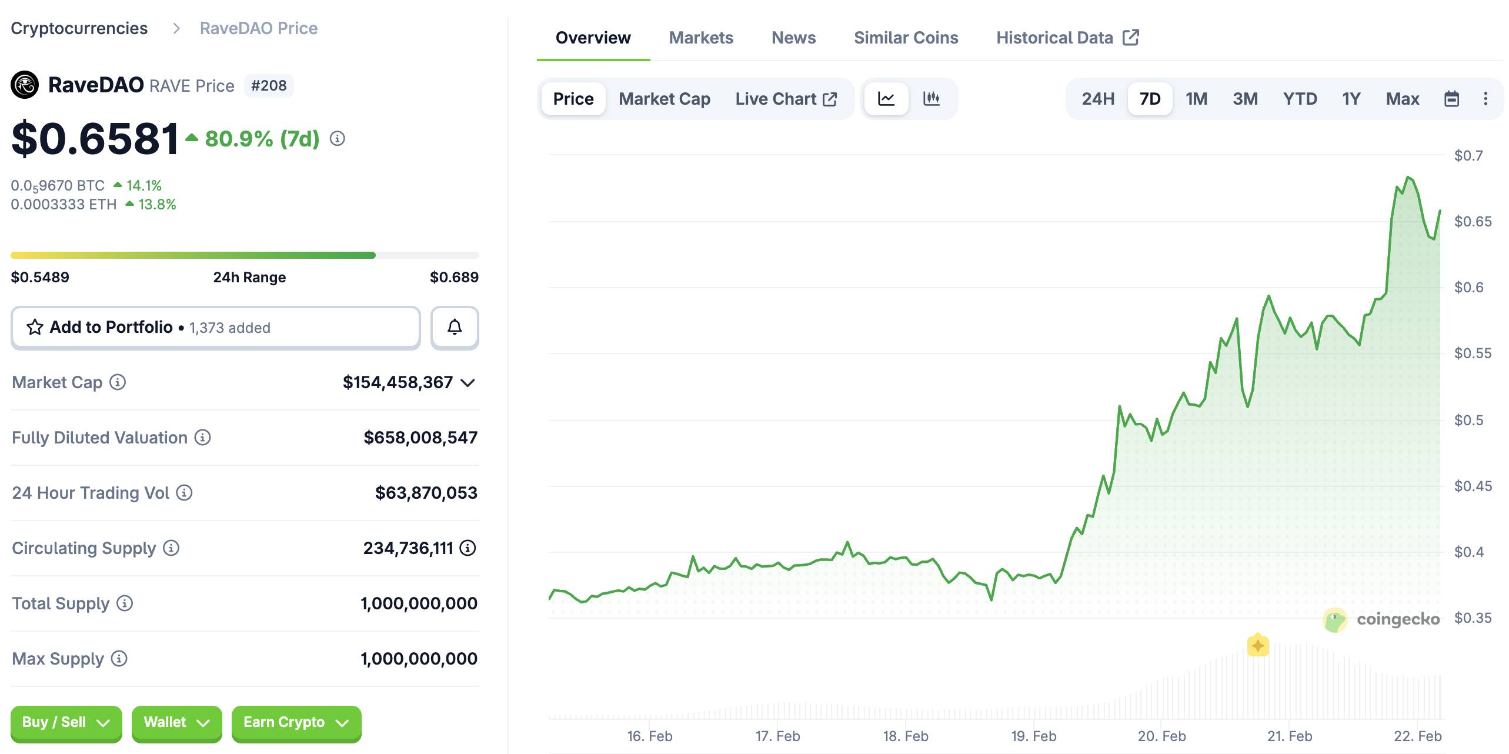Click the Circulating Supply value info icon

tap(468, 548)
